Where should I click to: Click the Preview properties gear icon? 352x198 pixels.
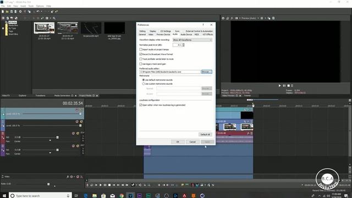(x=223, y=18)
